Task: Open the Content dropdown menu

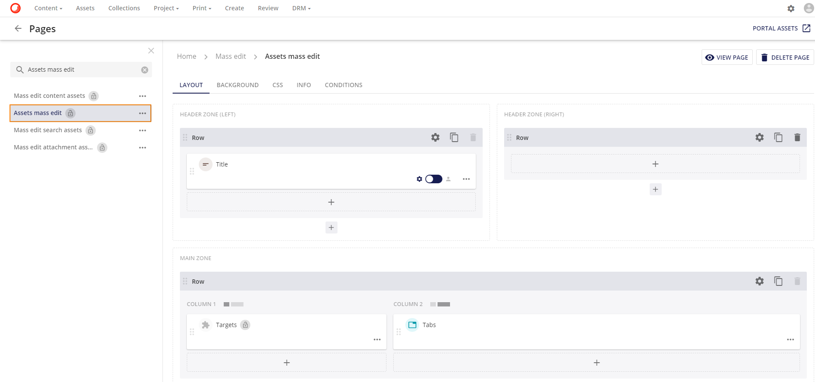Action: [48, 8]
